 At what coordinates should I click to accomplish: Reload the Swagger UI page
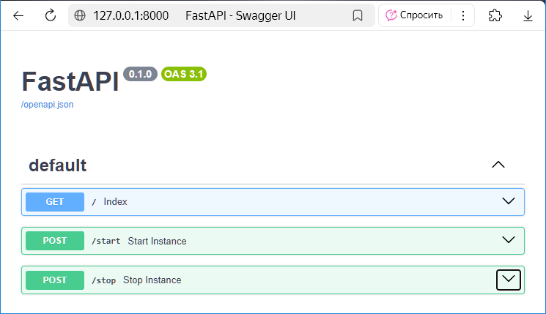coord(51,15)
